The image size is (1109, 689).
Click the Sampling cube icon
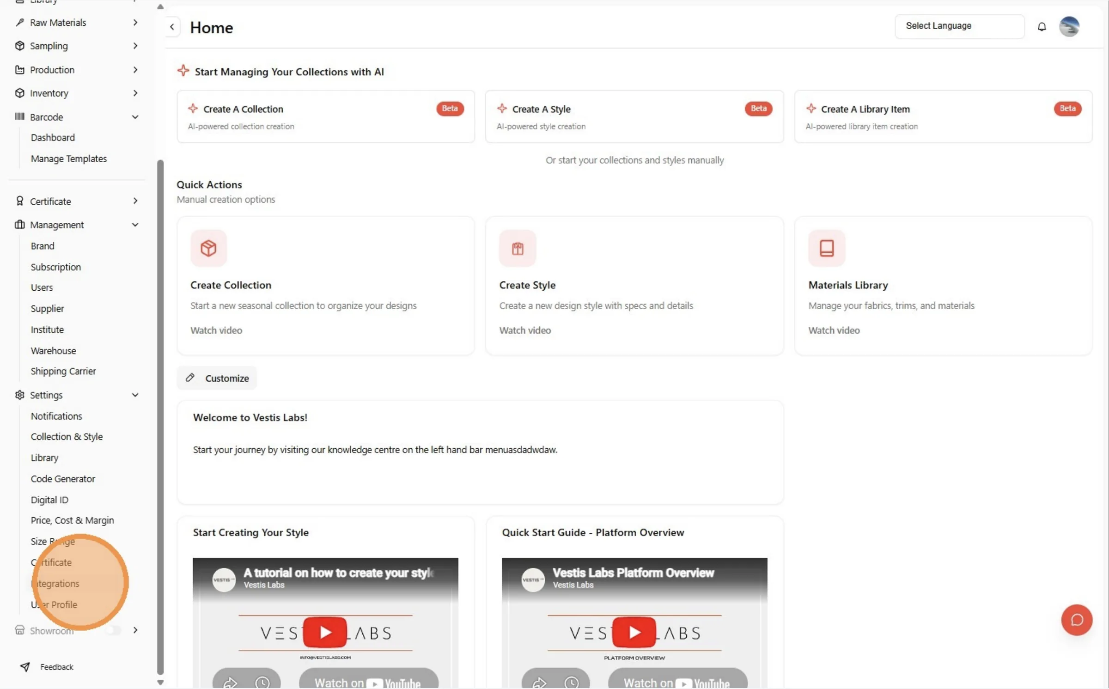[19, 45]
